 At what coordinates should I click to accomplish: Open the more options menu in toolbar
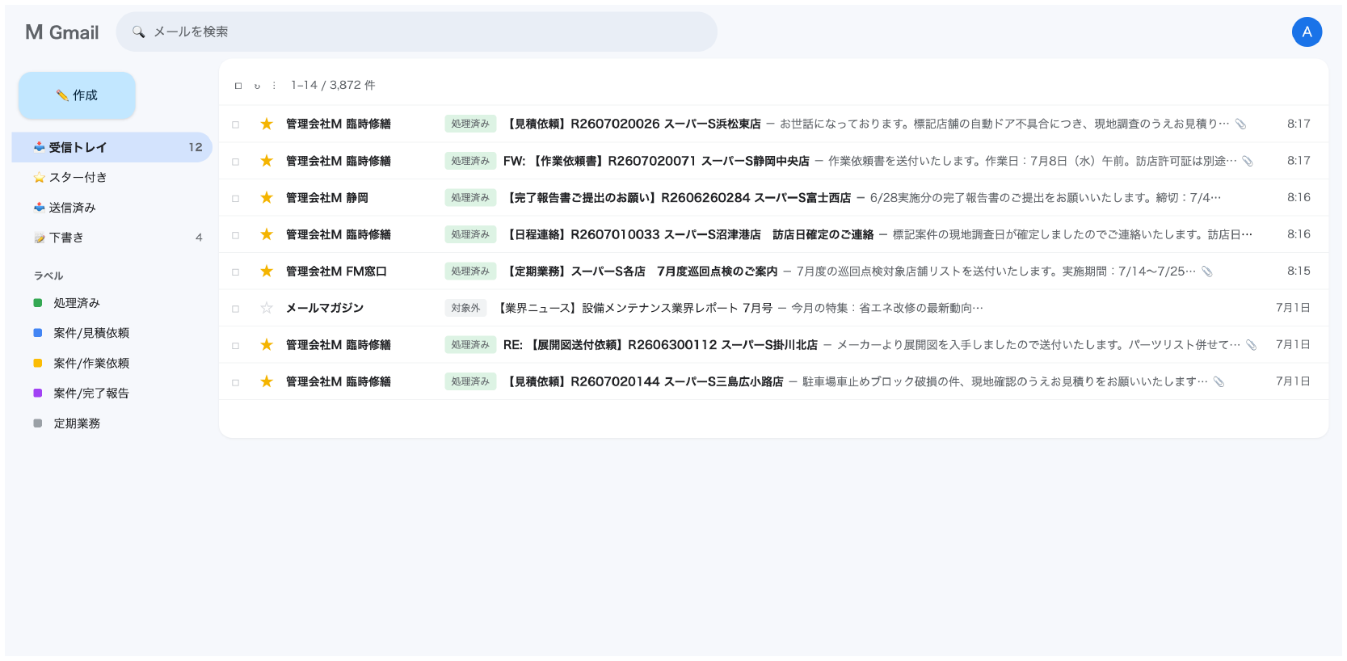[x=274, y=86]
